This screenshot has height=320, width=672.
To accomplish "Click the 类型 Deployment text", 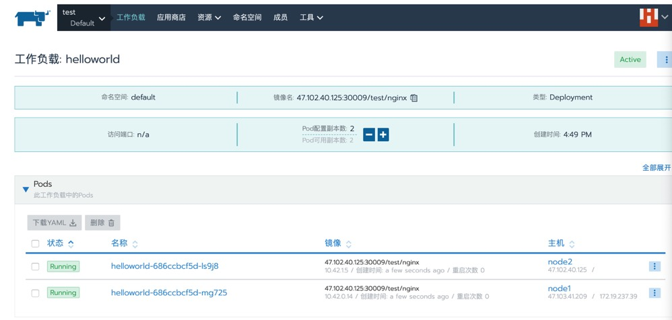I will pyautogui.click(x=571, y=97).
